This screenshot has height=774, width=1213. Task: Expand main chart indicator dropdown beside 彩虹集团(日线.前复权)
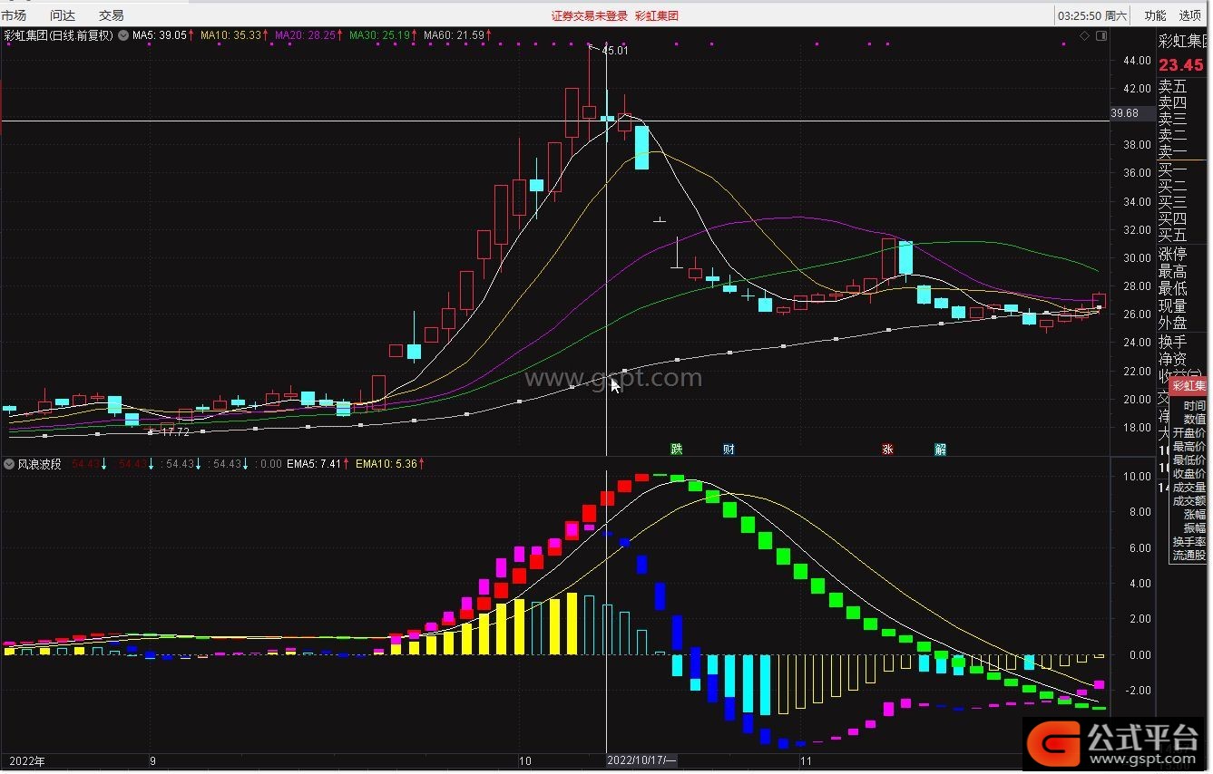tap(122, 35)
